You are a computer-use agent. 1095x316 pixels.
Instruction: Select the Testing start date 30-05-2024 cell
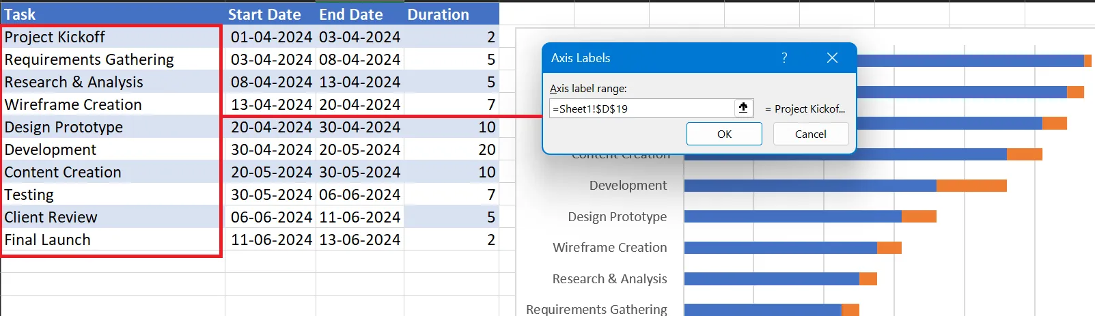[x=271, y=195]
